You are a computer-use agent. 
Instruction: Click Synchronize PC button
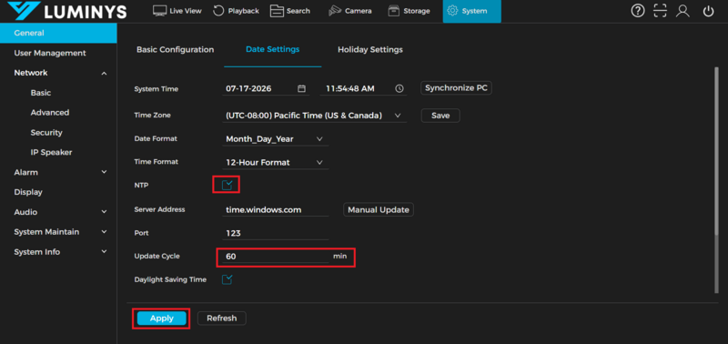click(456, 87)
